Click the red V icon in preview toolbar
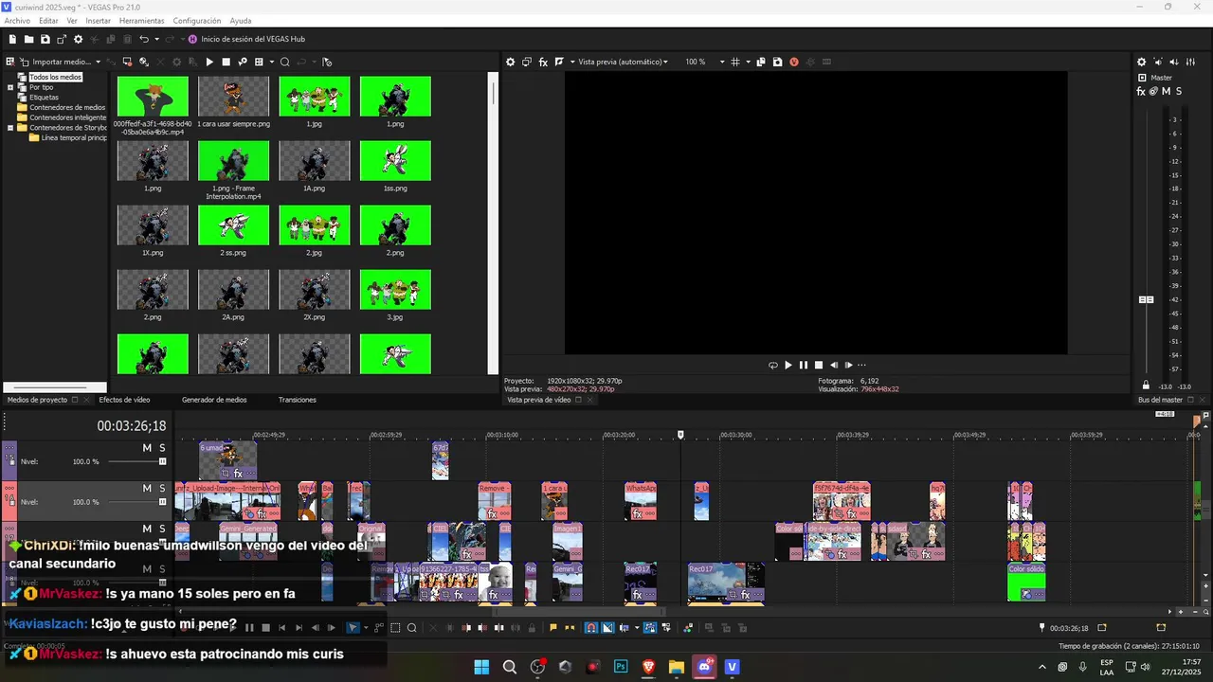The width and height of the screenshot is (1213, 682). [794, 62]
